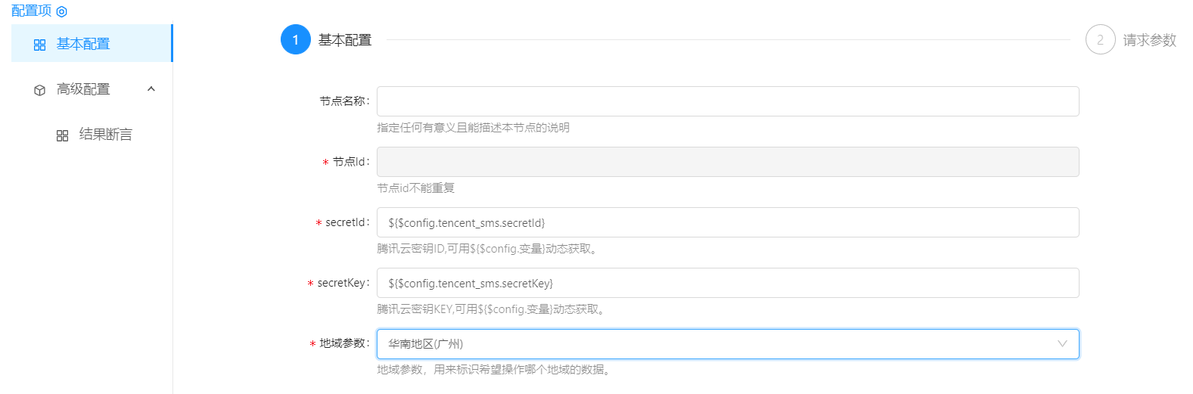Go to the 请求参数 step label
Image resolution: width=1193 pixels, height=394 pixels.
tap(1149, 40)
